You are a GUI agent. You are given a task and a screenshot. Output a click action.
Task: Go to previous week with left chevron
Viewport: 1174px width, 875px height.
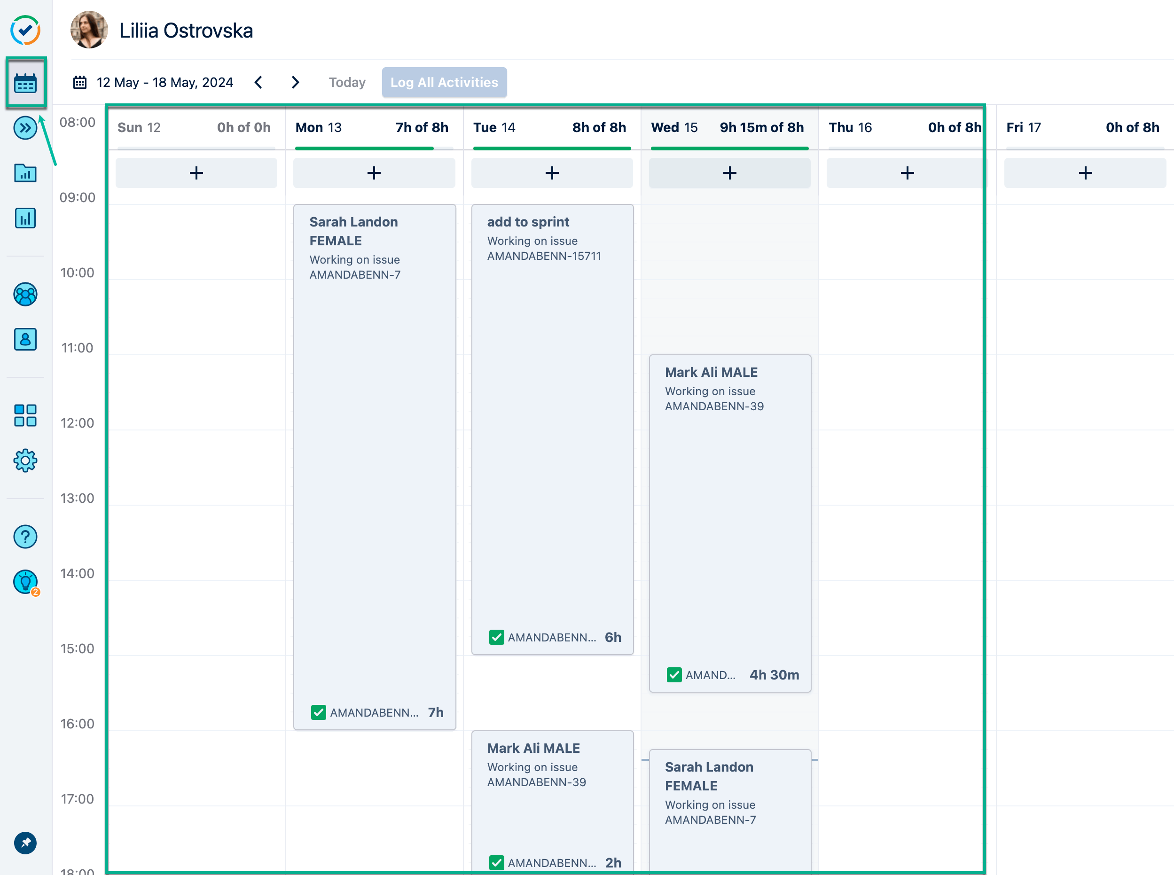(x=258, y=83)
